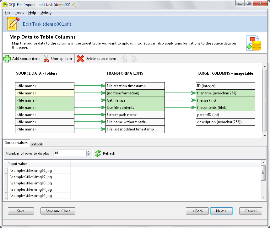Screen dimensions: 270x228
Task: Click the Refresh icon
Action: pos(97,153)
